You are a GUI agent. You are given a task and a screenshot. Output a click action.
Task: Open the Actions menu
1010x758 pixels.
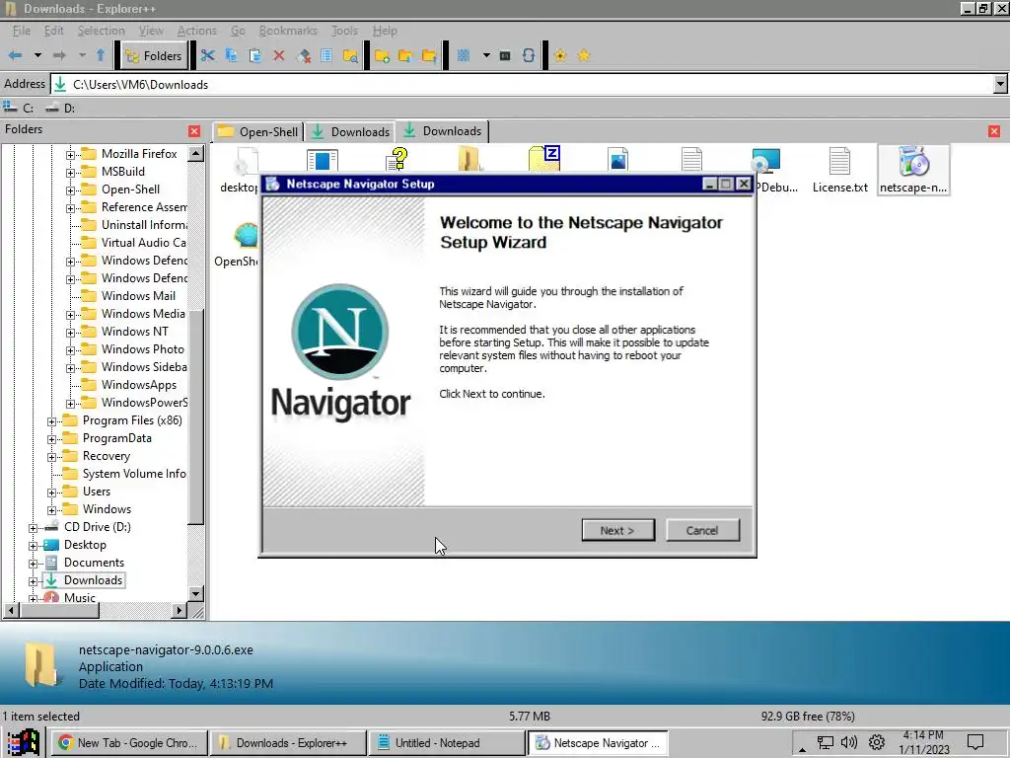[x=197, y=31]
